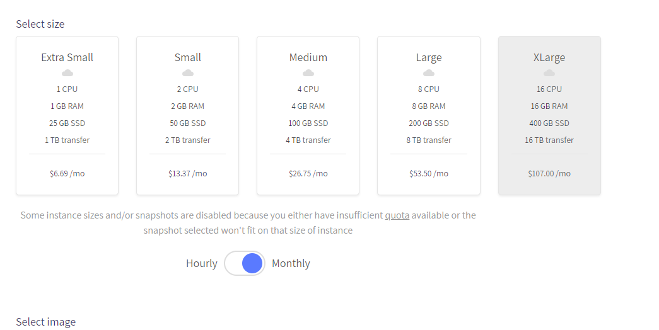Click the cloud icon in Extra Small card

[x=67, y=73]
